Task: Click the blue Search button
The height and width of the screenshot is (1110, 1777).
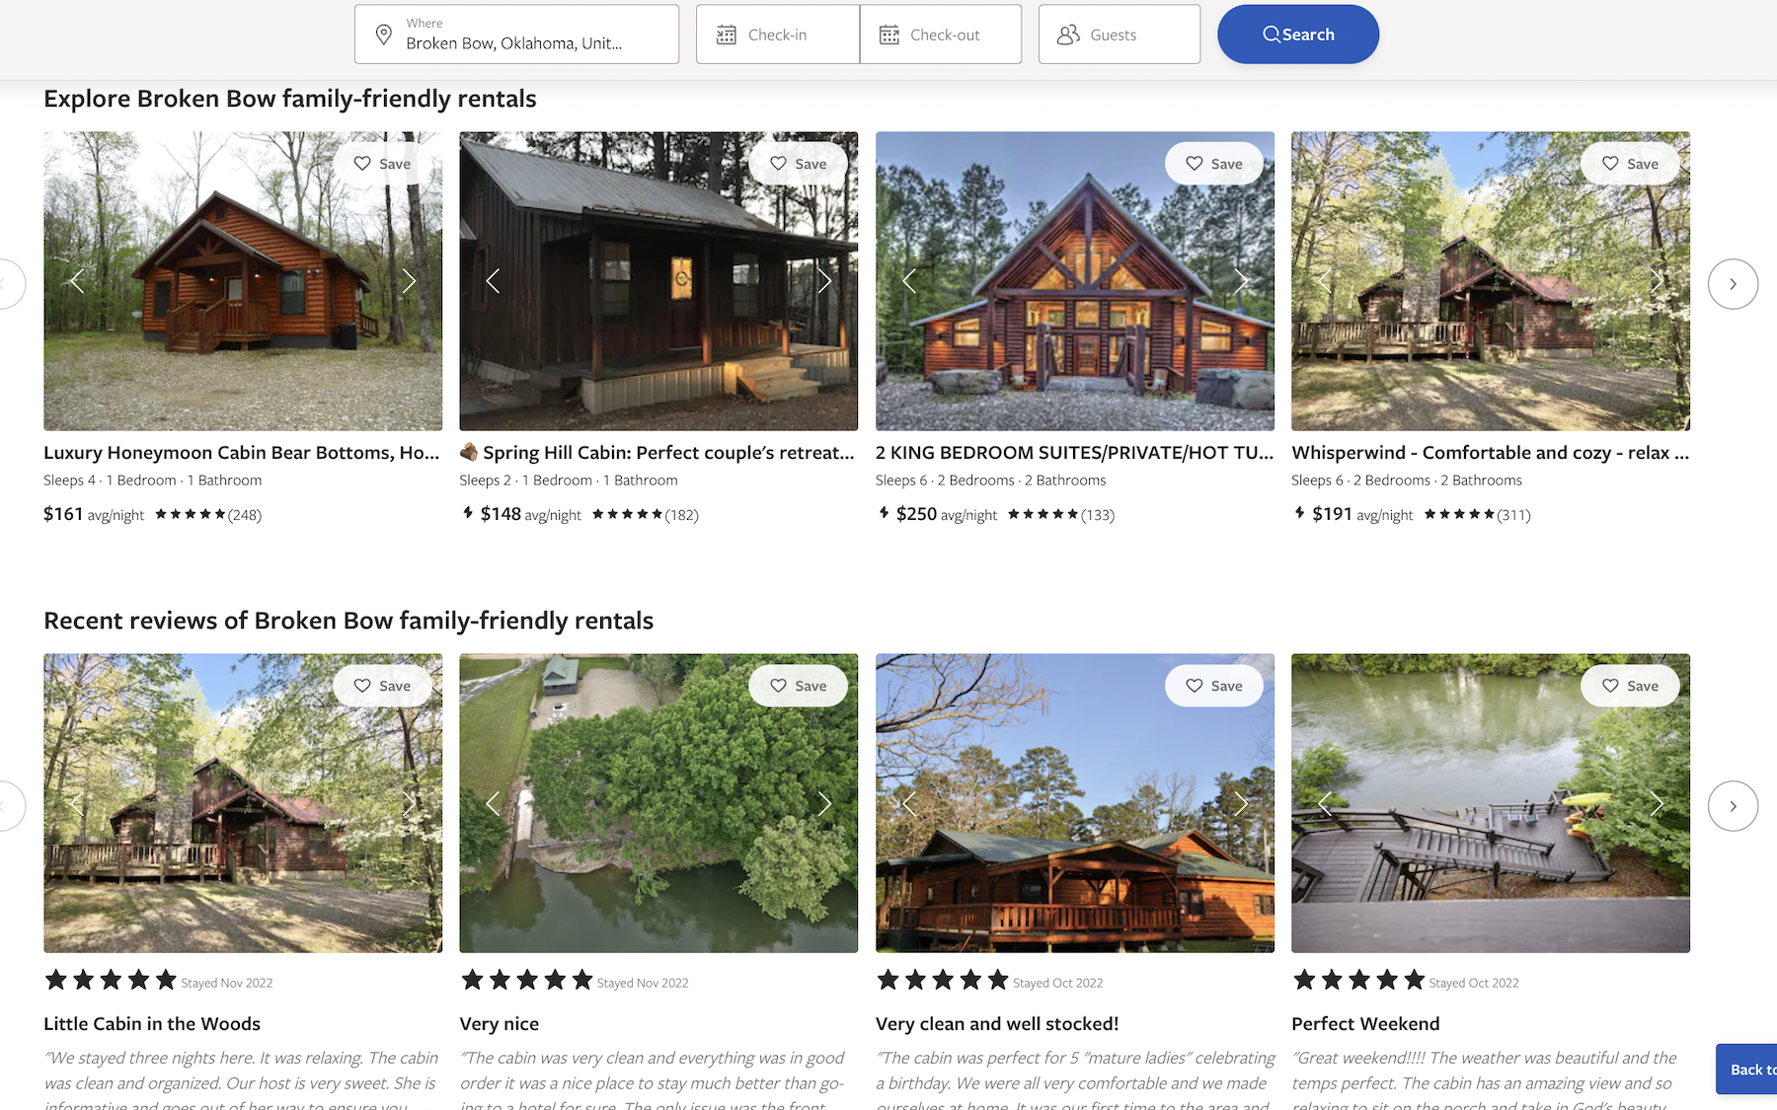Action: click(x=1297, y=35)
